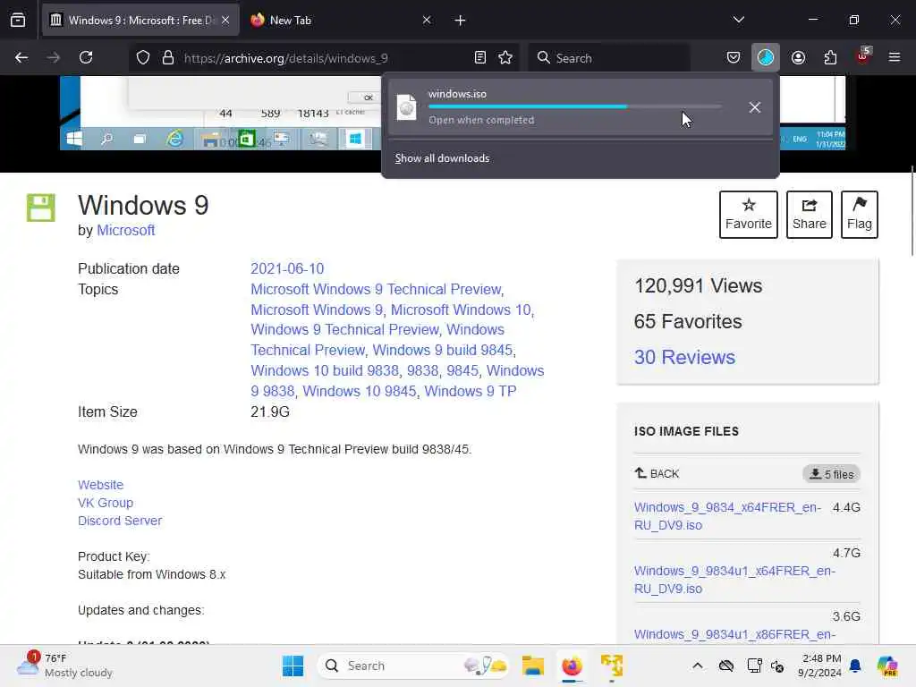Open the Microsoft Windows 10 topic link

pos(461,310)
